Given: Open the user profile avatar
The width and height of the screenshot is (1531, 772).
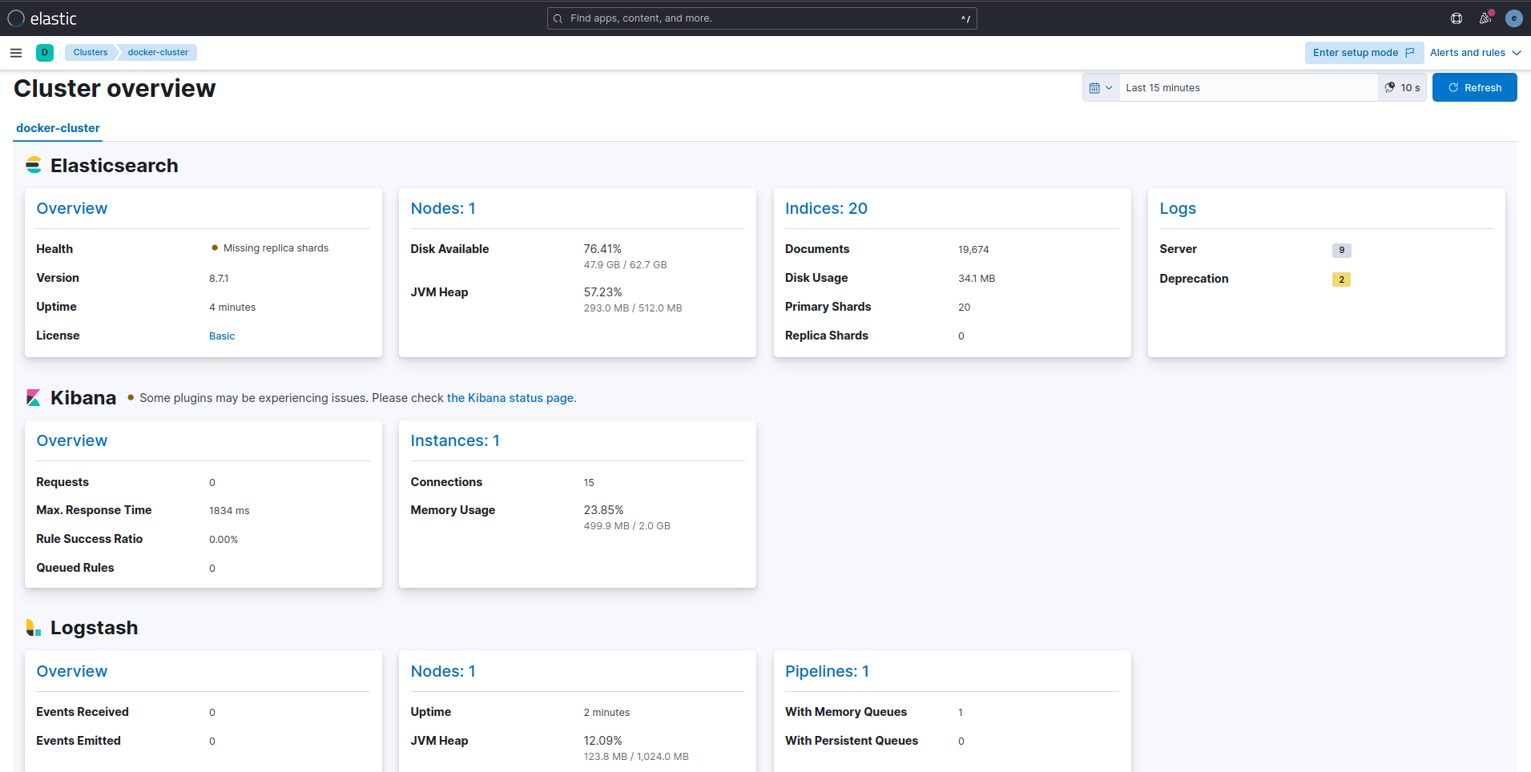Looking at the screenshot, I should pyautogui.click(x=1513, y=18).
